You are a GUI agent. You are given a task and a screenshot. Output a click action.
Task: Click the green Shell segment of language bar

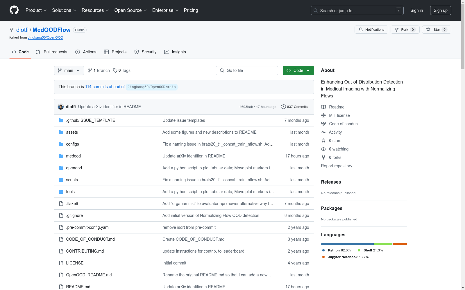pos(383,244)
